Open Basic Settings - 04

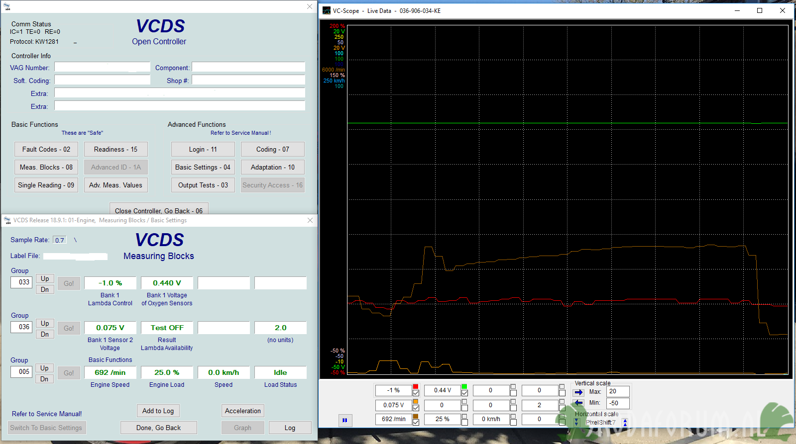(x=203, y=167)
